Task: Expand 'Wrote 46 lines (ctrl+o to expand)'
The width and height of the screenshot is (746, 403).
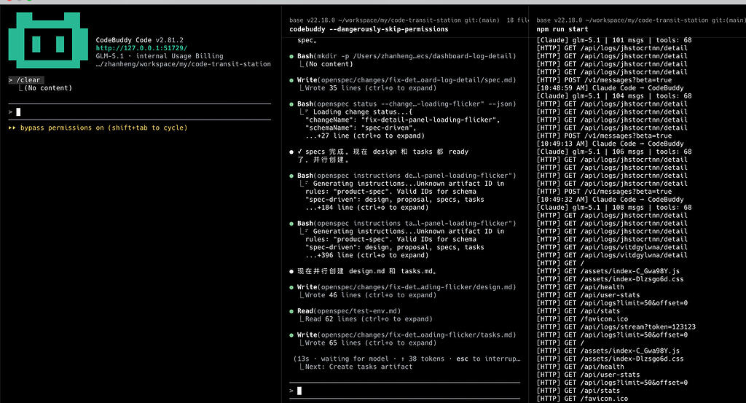Action: coord(370,295)
